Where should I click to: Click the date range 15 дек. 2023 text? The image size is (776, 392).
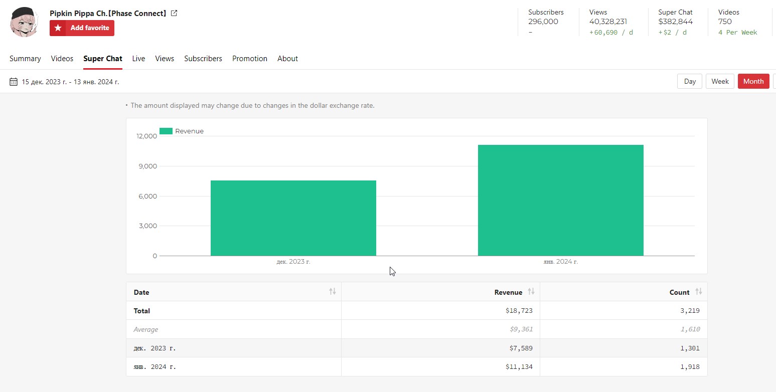(70, 82)
